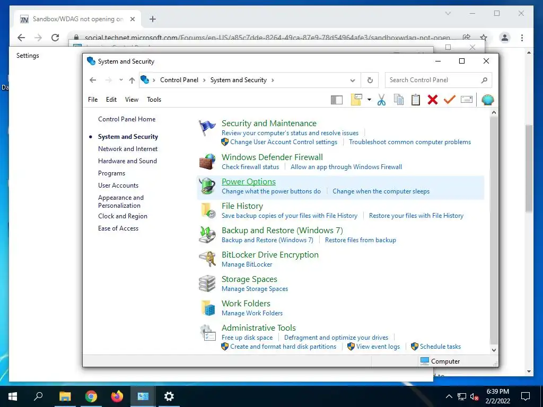Select the Sandbox/WDAG Chrome tab

77,19
